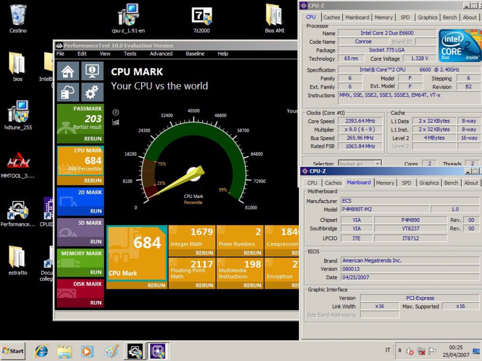The height and width of the screenshot is (361, 482).
Task: Click the Start button
Action: coord(13,351)
